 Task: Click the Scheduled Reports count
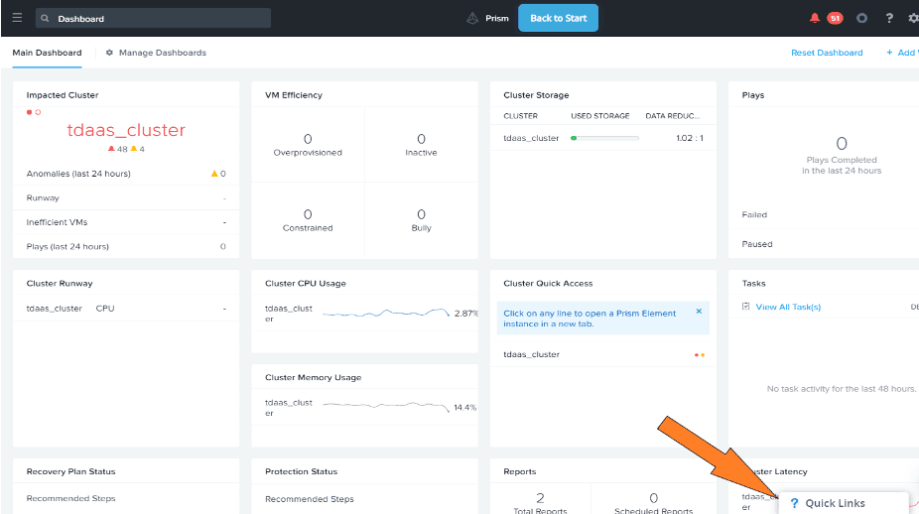click(653, 498)
